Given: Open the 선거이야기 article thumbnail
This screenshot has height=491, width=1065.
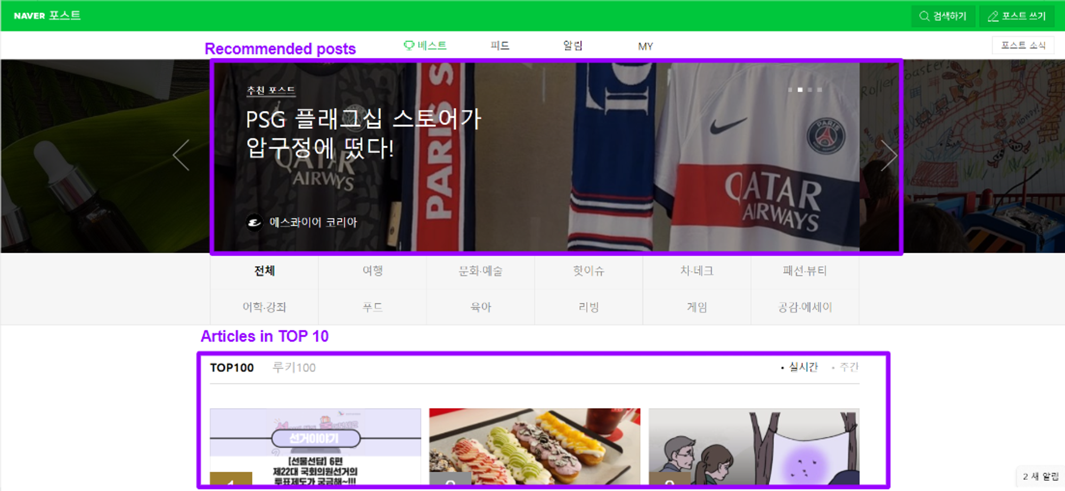Looking at the screenshot, I should pyautogui.click(x=315, y=446).
